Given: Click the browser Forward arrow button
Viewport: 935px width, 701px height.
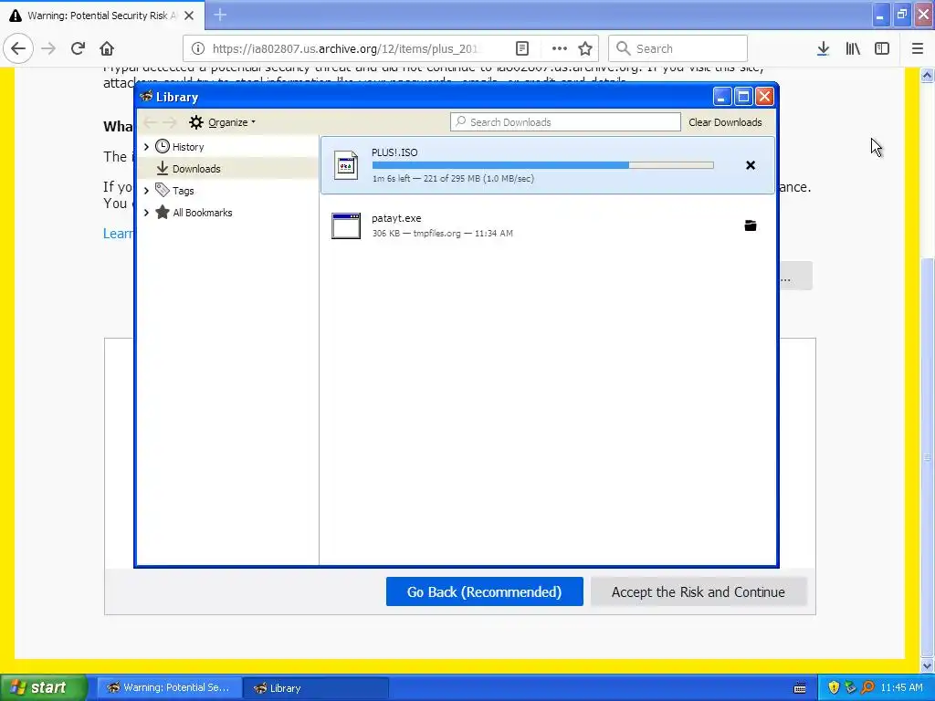Looking at the screenshot, I should click(48, 48).
